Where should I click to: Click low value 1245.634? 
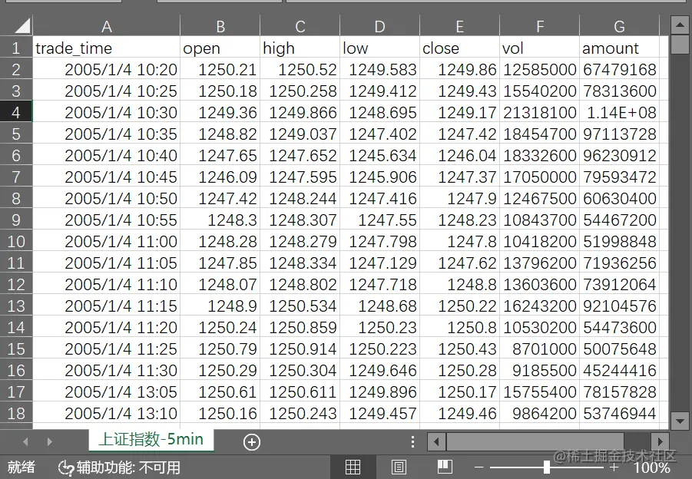pos(380,155)
